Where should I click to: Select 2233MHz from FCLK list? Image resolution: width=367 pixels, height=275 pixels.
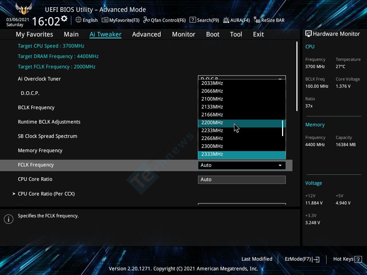(x=242, y=130)
